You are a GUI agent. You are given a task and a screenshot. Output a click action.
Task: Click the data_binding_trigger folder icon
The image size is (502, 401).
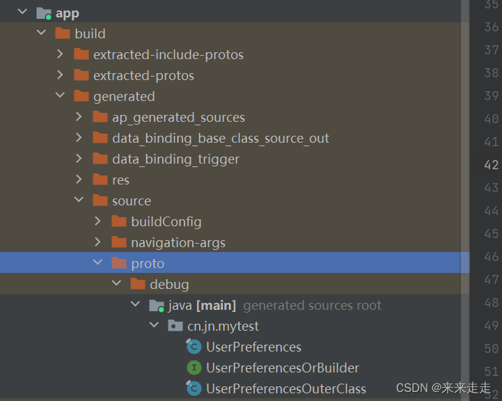tap(100, 159)
